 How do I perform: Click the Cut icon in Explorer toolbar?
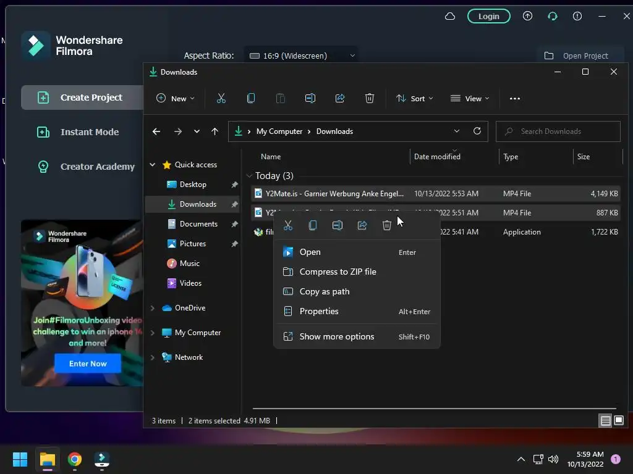(221, 98)
